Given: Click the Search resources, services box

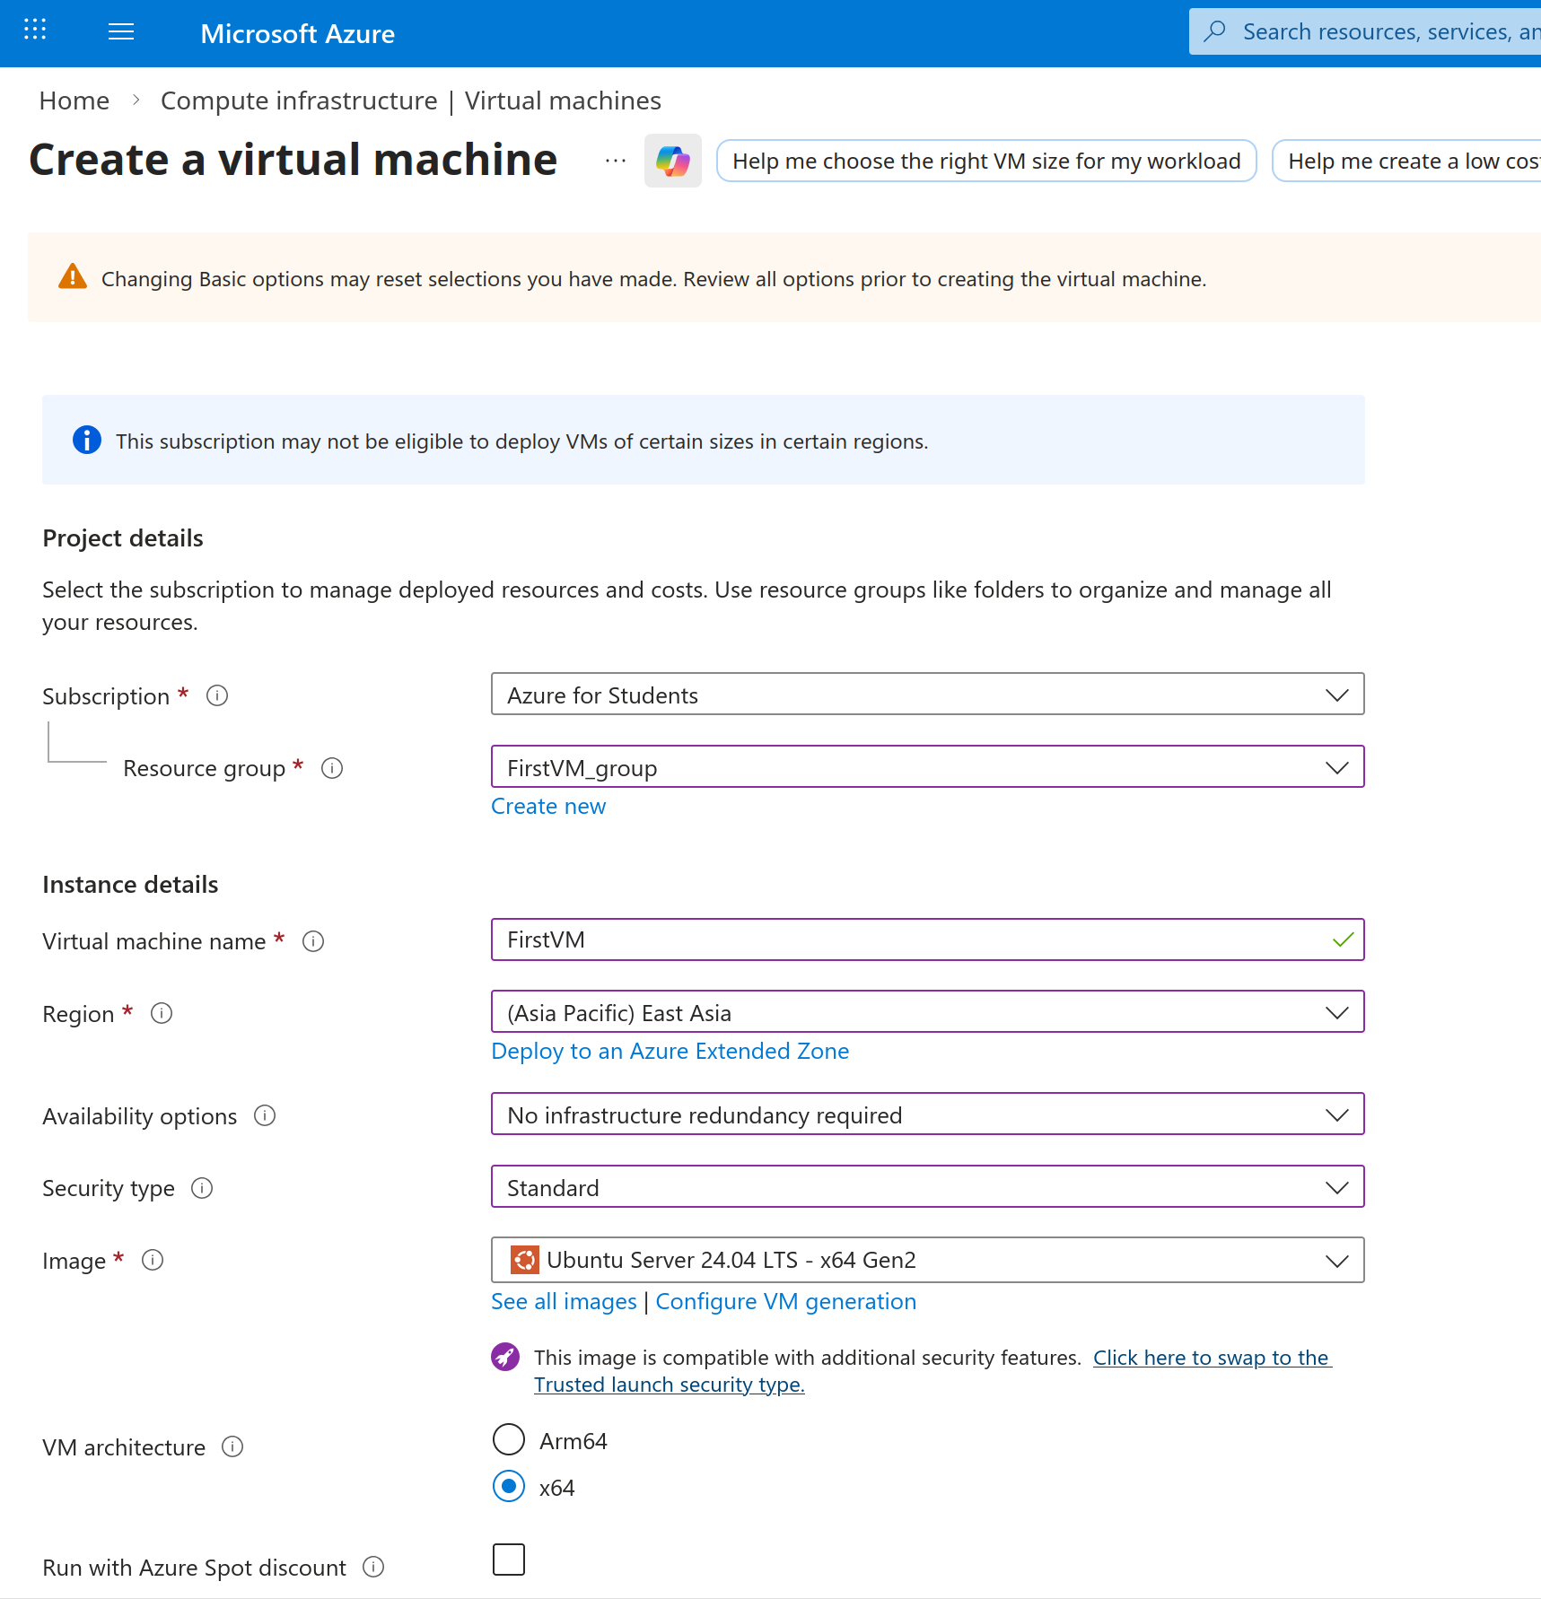Looking at the screenshot, I should tap(1365, 31).
